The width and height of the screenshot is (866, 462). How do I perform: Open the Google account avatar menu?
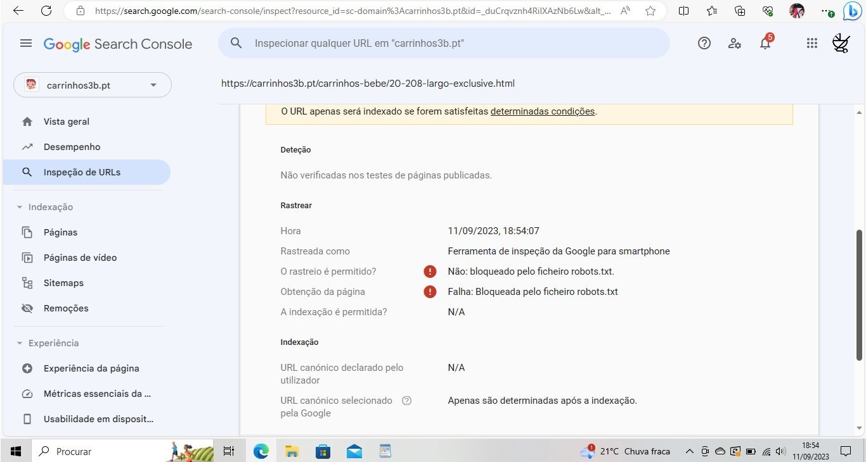click(x=841, y=44)
